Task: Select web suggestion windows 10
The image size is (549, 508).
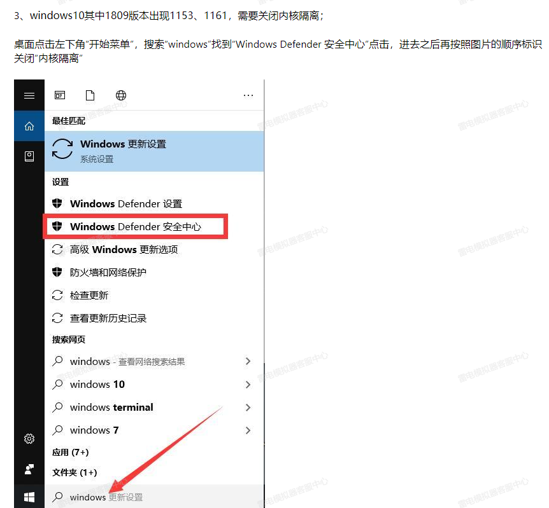Action: tap(154, 384)
